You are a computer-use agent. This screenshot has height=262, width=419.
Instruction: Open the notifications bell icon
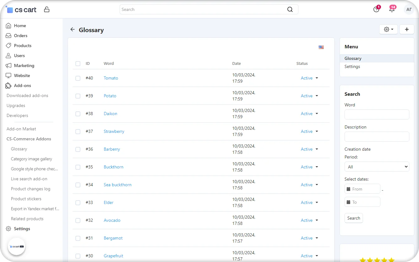point(392,9)
